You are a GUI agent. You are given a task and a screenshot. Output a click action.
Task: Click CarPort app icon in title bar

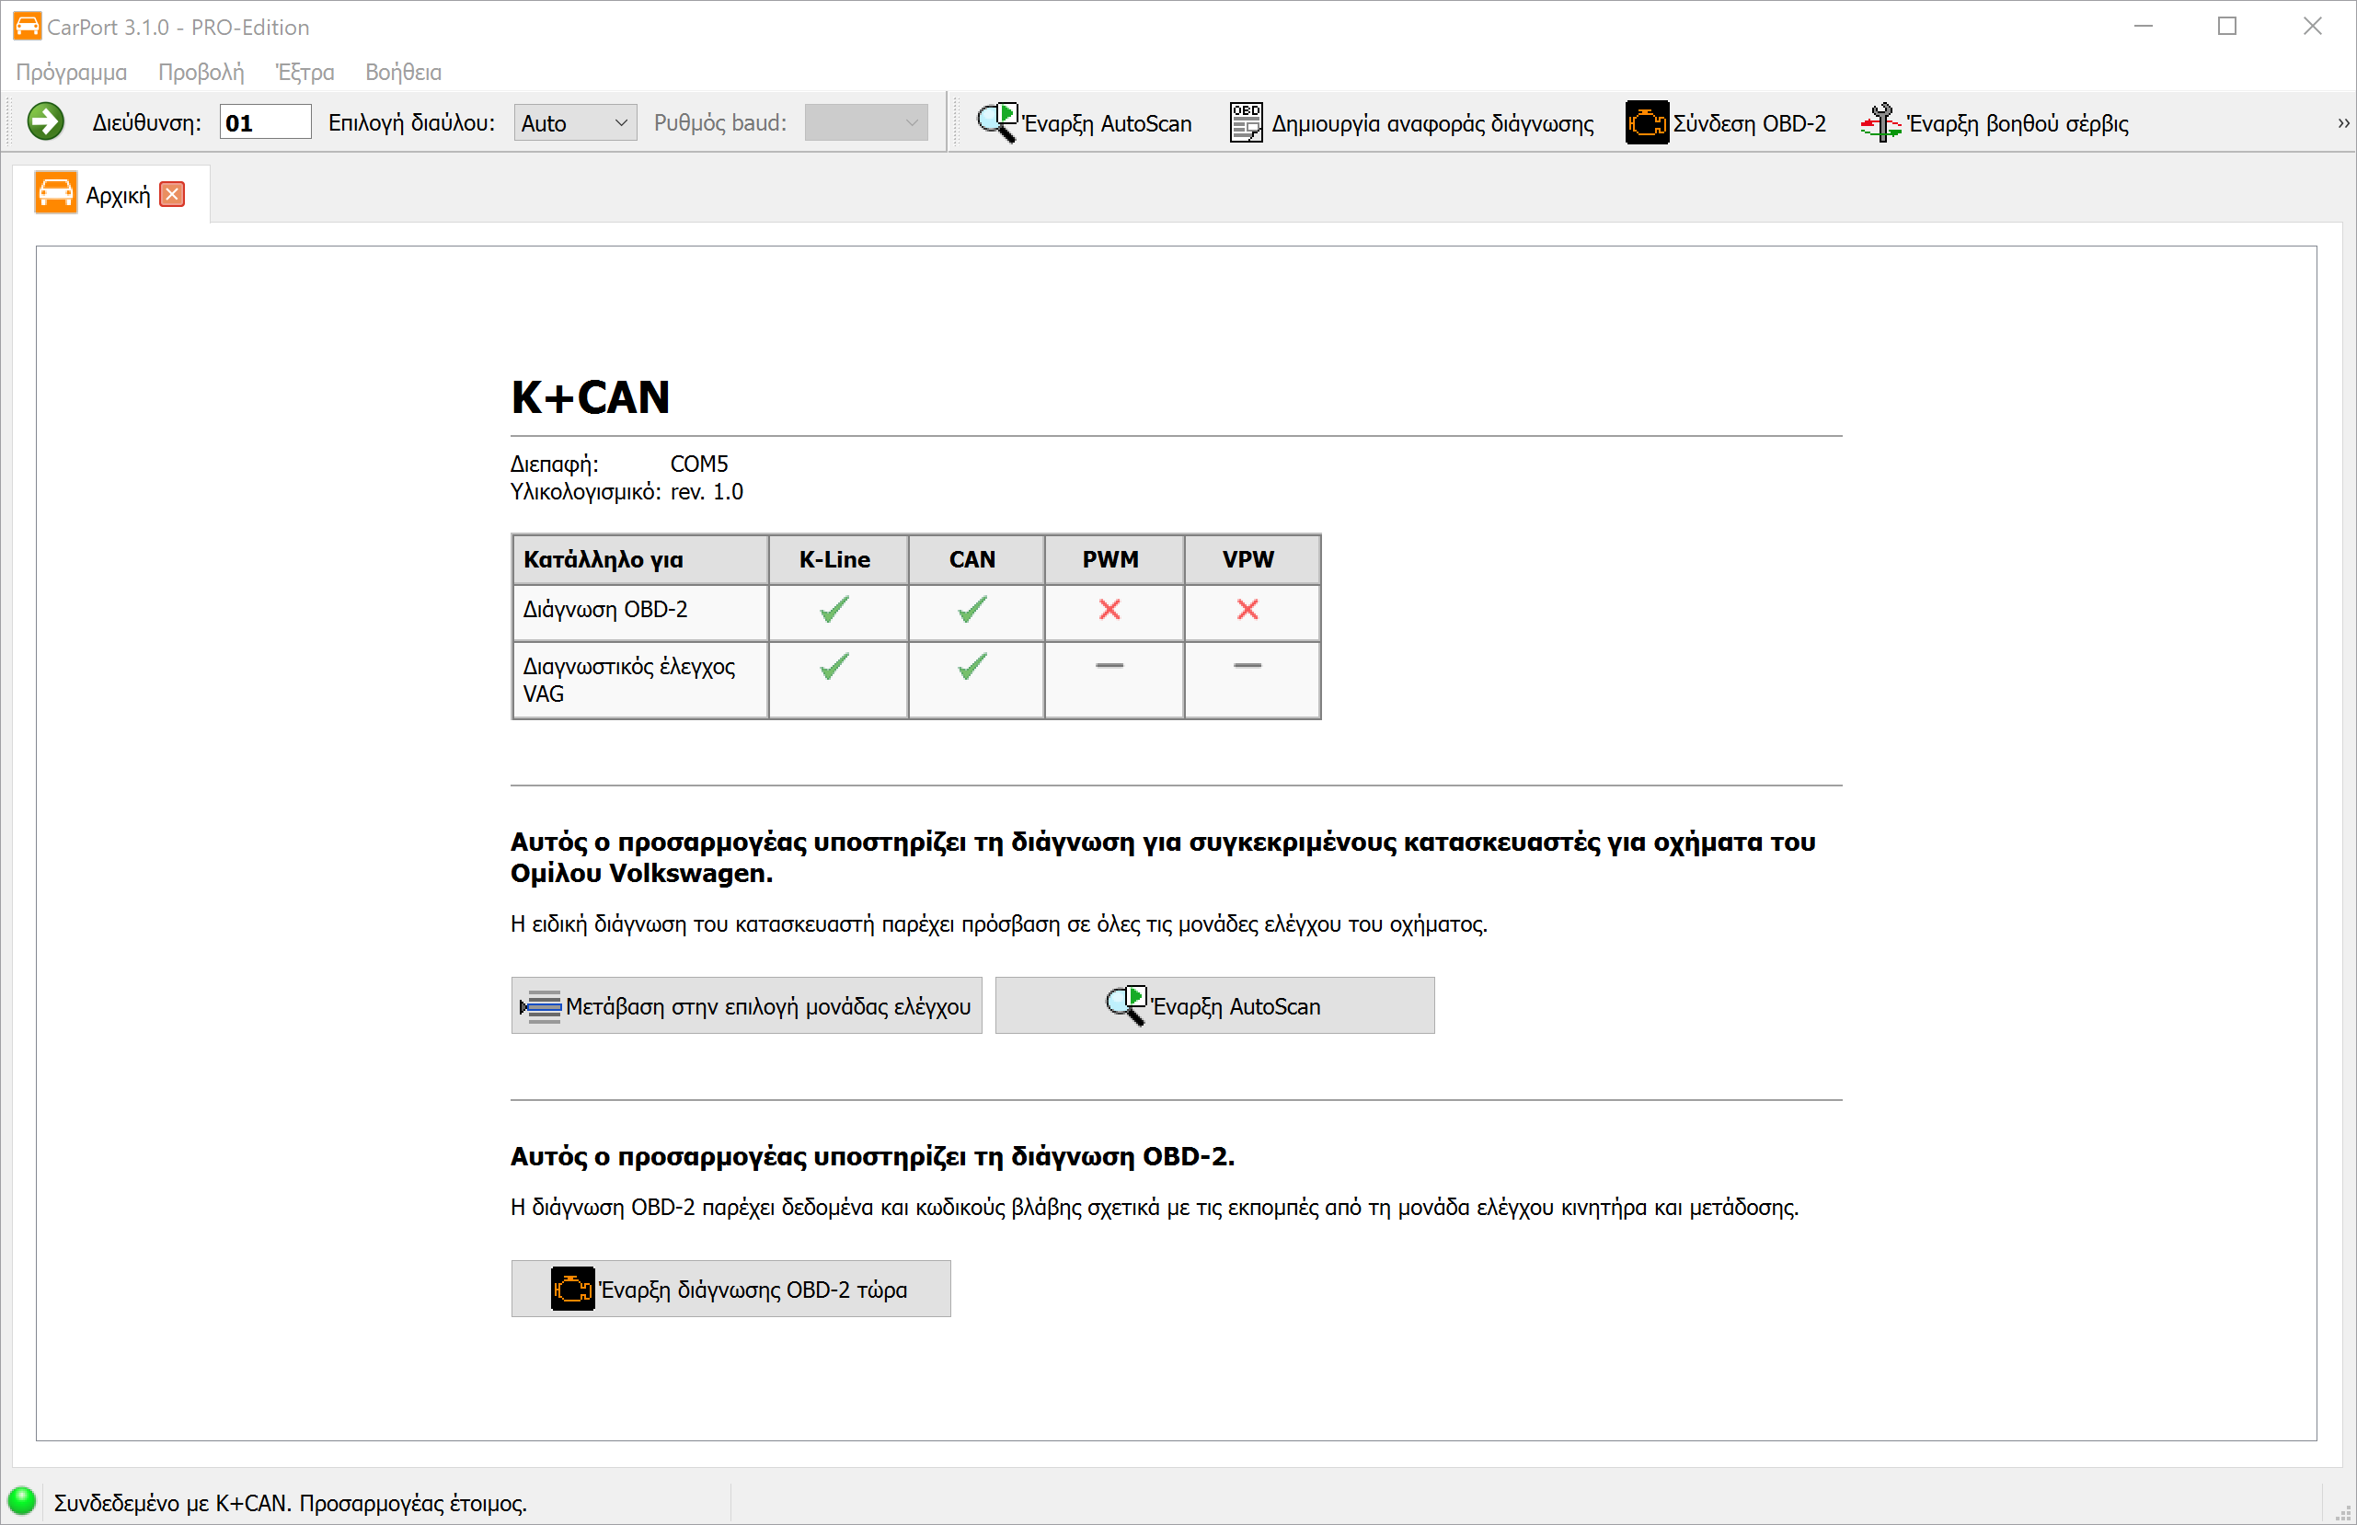pos(27,26)
